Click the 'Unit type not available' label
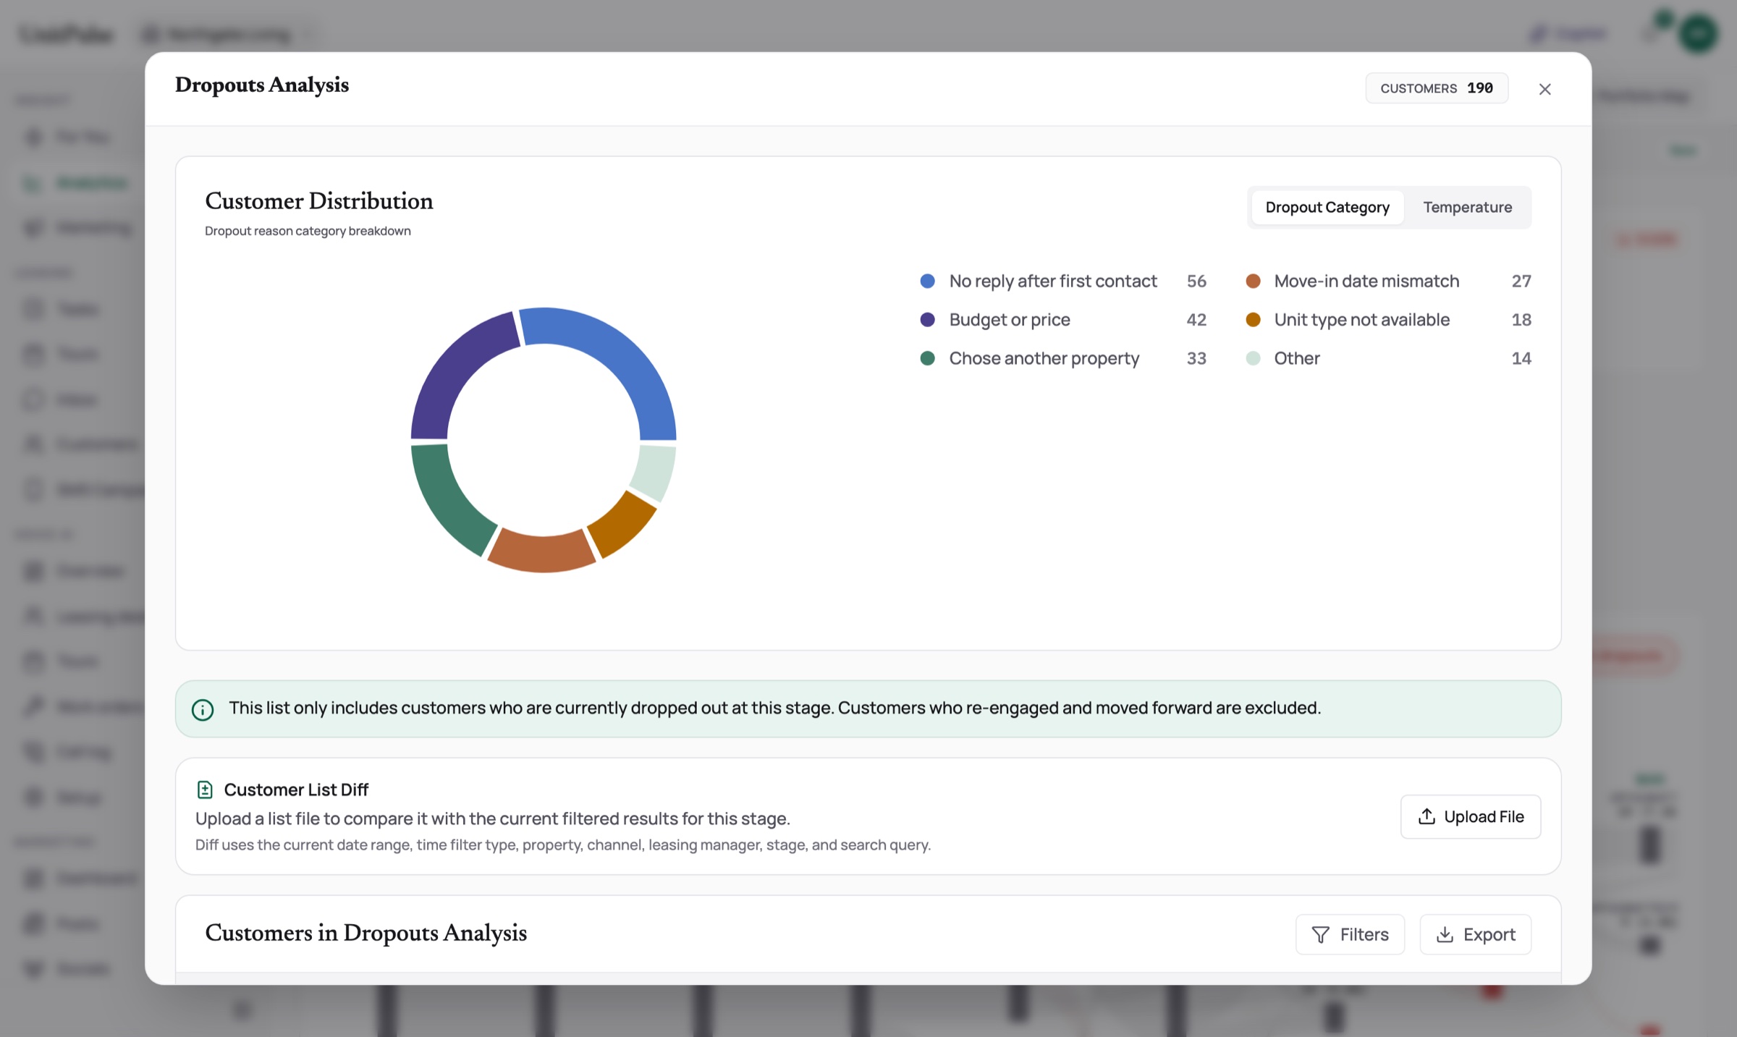 [1362, 320]
